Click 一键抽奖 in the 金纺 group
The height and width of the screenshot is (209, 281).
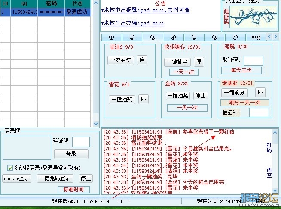click(177, 96)
